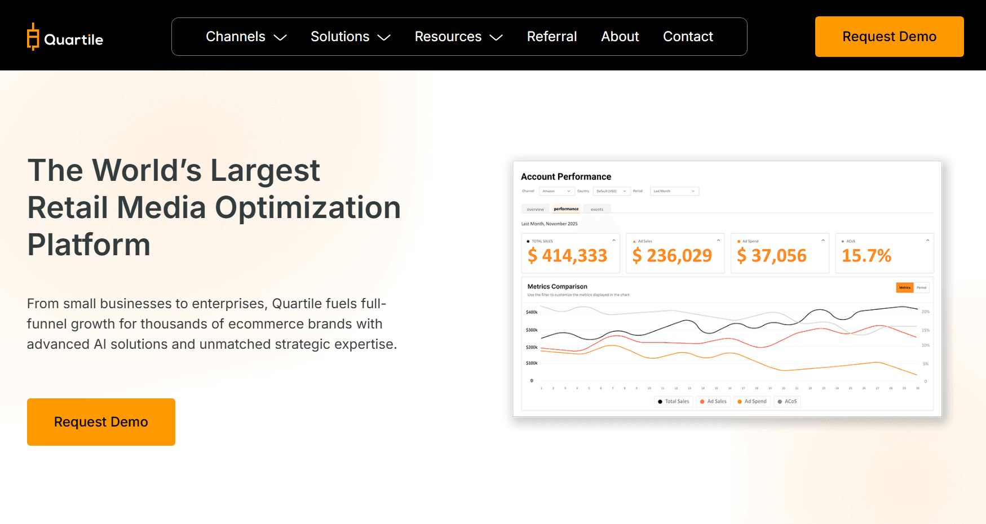Viewport: 986px width, 524px height.
Task: Expand the Resources menu chevron
Action: coord(496,37)
